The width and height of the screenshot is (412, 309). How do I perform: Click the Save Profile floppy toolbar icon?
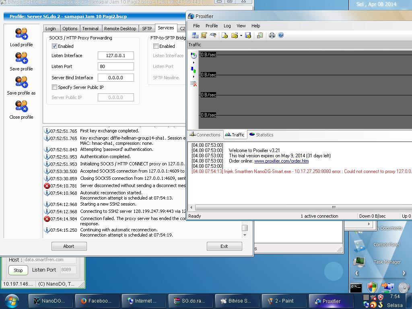248,35
